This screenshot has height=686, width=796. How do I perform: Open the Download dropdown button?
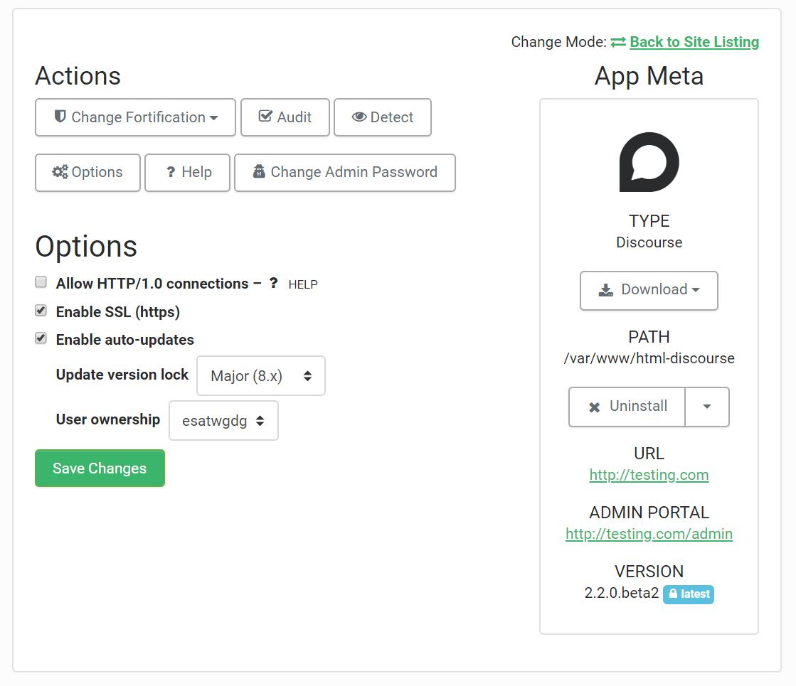coord(649,291)
